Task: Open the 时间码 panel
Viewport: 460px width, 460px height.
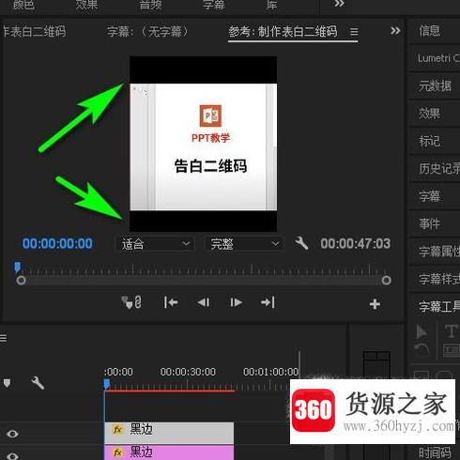Action: tap(435, 452)
